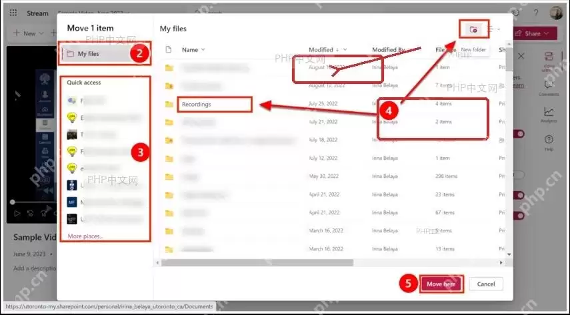Sort by the Modified By column header
The height and width of the screenshot is (315, 570).
(388, 50)
